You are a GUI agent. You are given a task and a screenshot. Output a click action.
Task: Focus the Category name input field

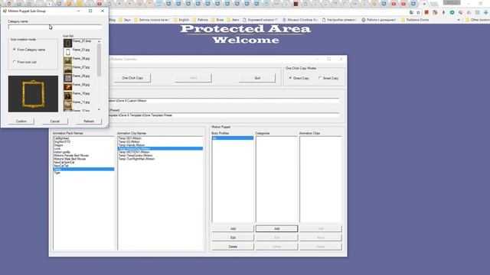(x=54, y=27)
